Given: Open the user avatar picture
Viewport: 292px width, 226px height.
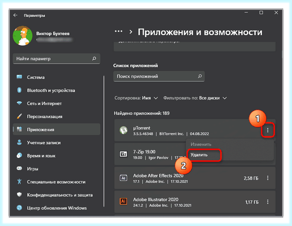Looking at the screenshot, I should tap(22, 36).
